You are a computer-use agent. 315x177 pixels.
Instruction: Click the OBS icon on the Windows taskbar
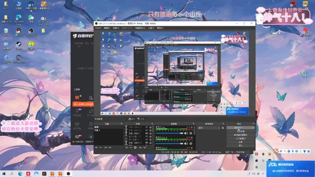68,174
